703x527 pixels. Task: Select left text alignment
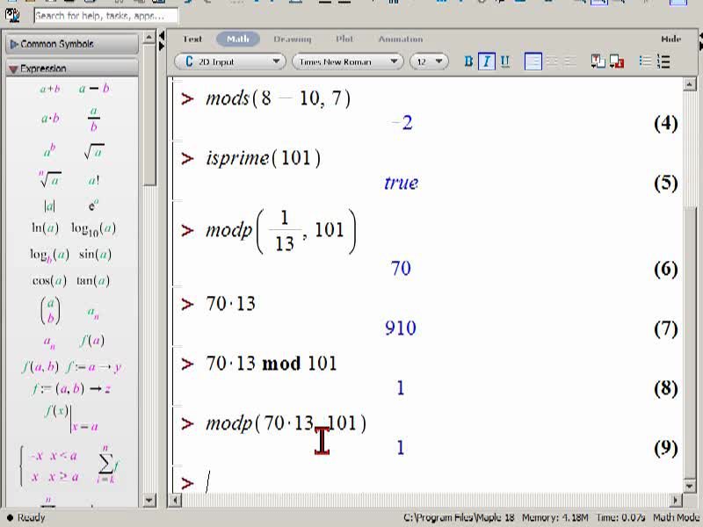pos(533,61)
